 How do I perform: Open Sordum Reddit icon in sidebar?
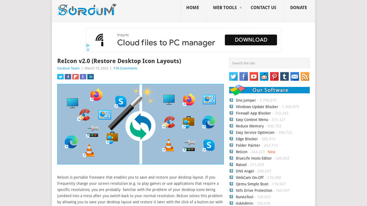[x=264, y=76]
